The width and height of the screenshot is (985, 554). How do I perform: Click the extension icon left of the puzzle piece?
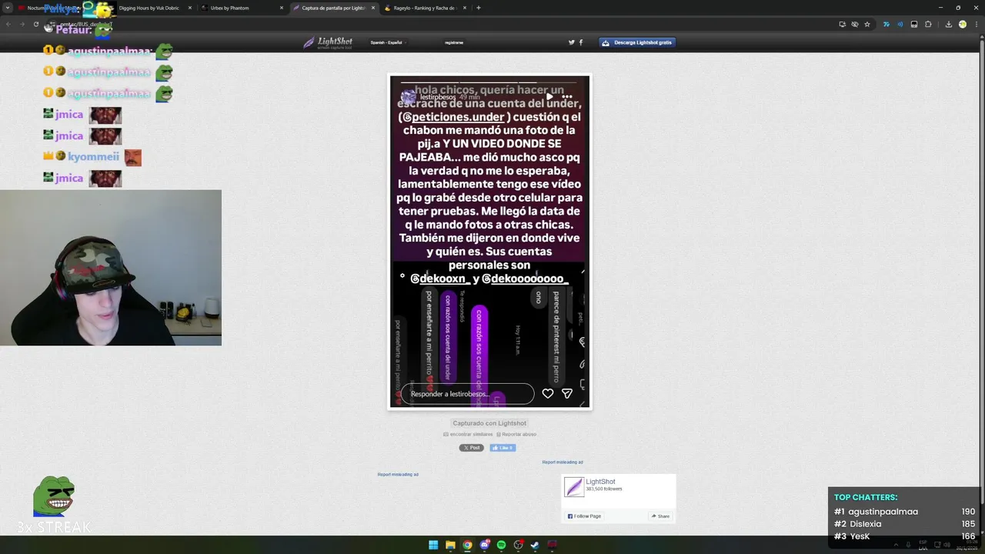pos(914,24)
